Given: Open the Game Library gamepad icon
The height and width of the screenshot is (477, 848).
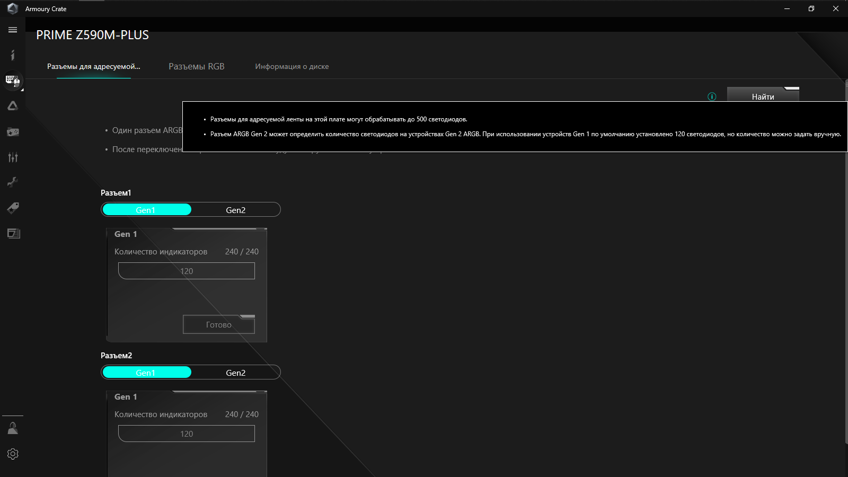Looking at the screenshot, I should [x=13, y=131].
